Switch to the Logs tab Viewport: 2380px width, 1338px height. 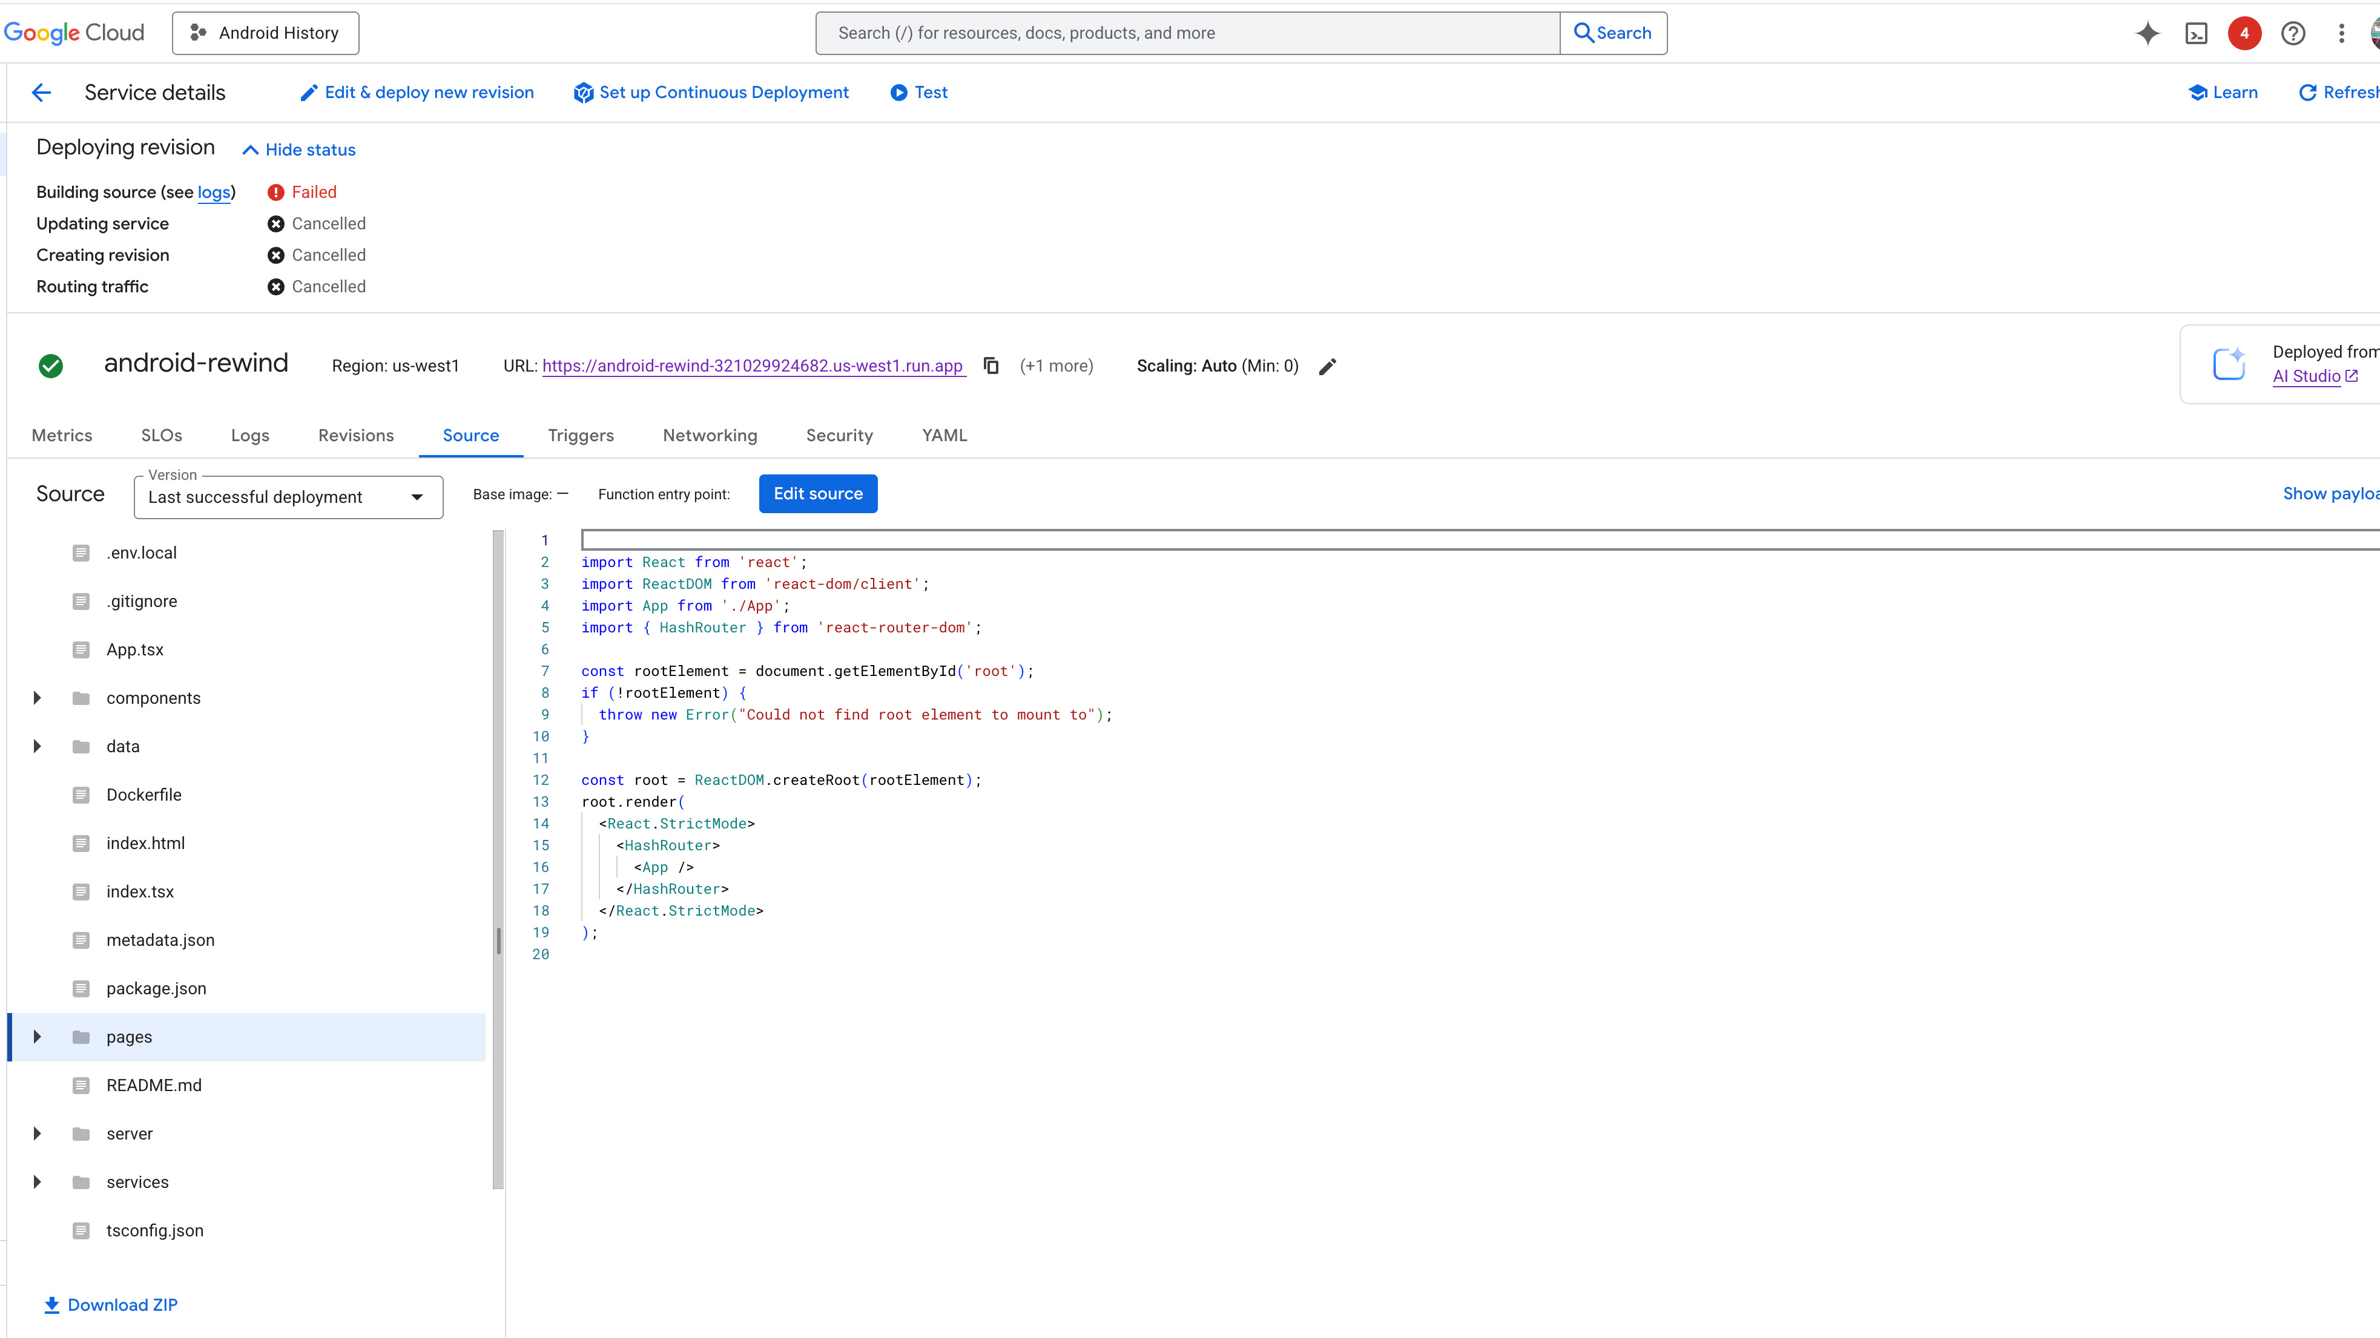251,435
